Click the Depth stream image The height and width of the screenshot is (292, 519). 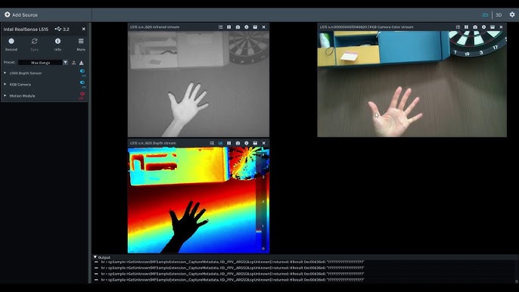198,200
